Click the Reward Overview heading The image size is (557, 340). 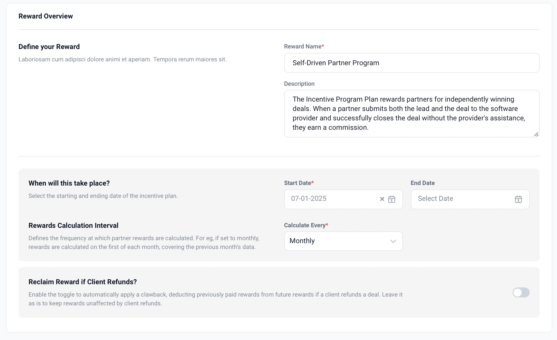[46, 16]
